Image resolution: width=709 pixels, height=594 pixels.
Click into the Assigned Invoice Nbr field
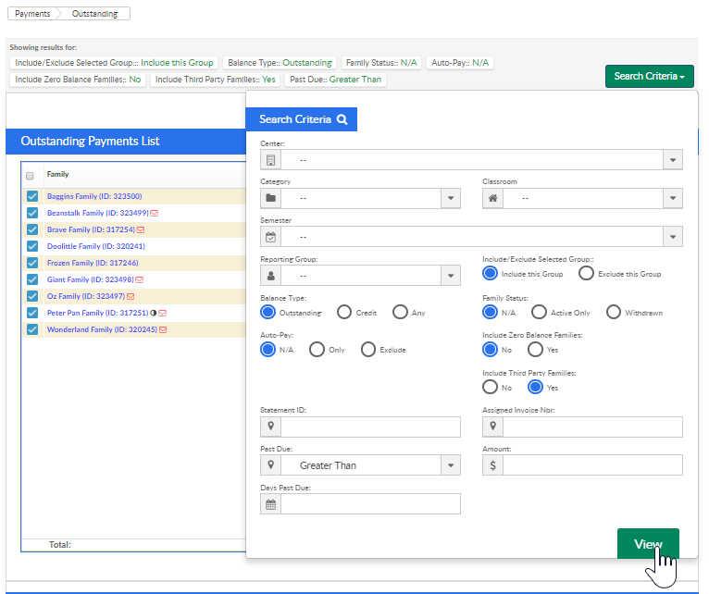tap(592, 427)
